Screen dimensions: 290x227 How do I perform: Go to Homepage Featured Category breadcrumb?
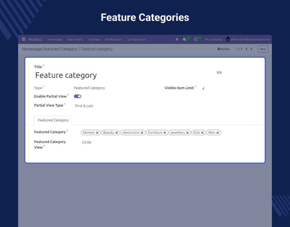tap(49, 49)
